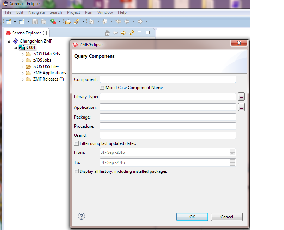Image resolution: width=284 pixels, height=230 pixels.
Task: Open the Forward history dropdown arrow
Action: [x=146, y=22]
